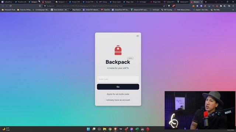
Task: Click the Task View taskbar icon
Action: (x=94, y=129)
